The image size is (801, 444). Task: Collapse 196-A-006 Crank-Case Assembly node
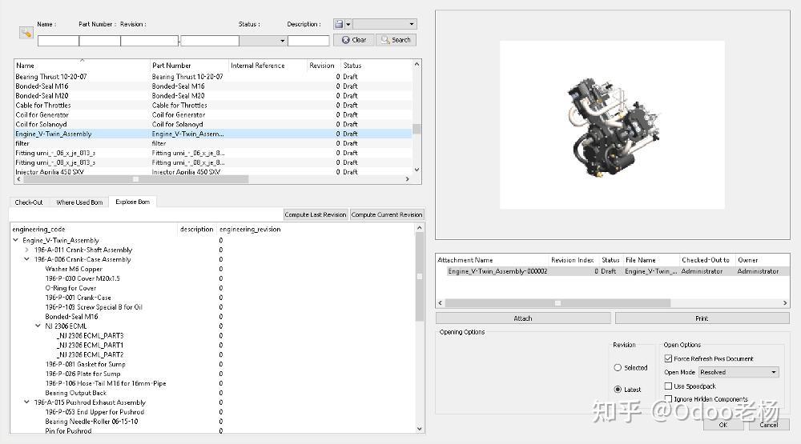(27, 259)
